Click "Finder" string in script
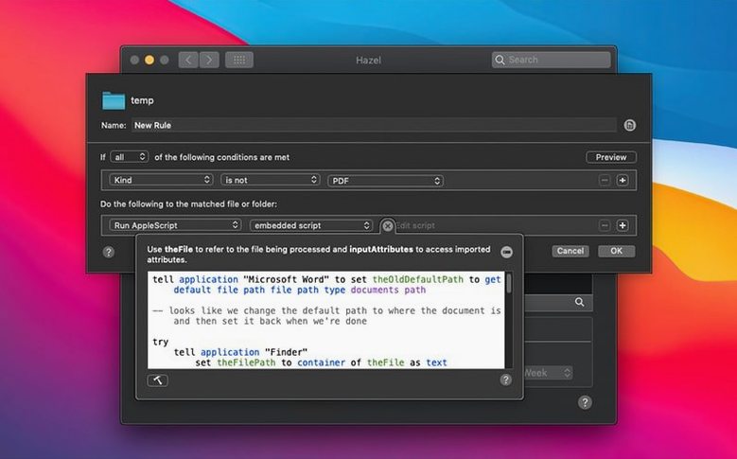The height and width of the screenshot is (459, 737). click(286, 352)
